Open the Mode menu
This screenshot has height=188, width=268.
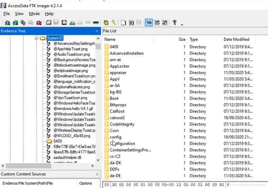pos(34,14)
